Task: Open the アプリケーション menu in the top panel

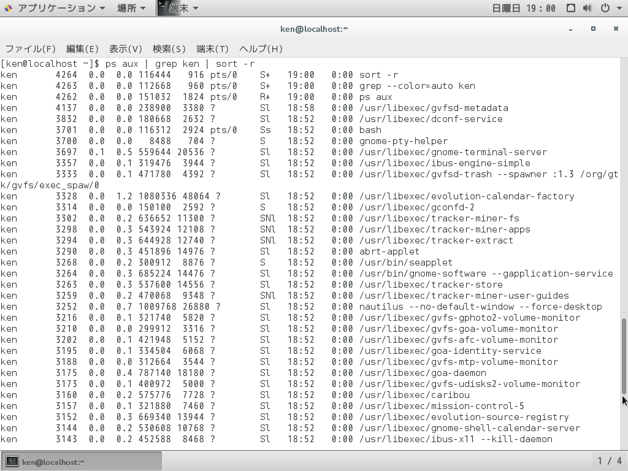Action: [61, 8]
